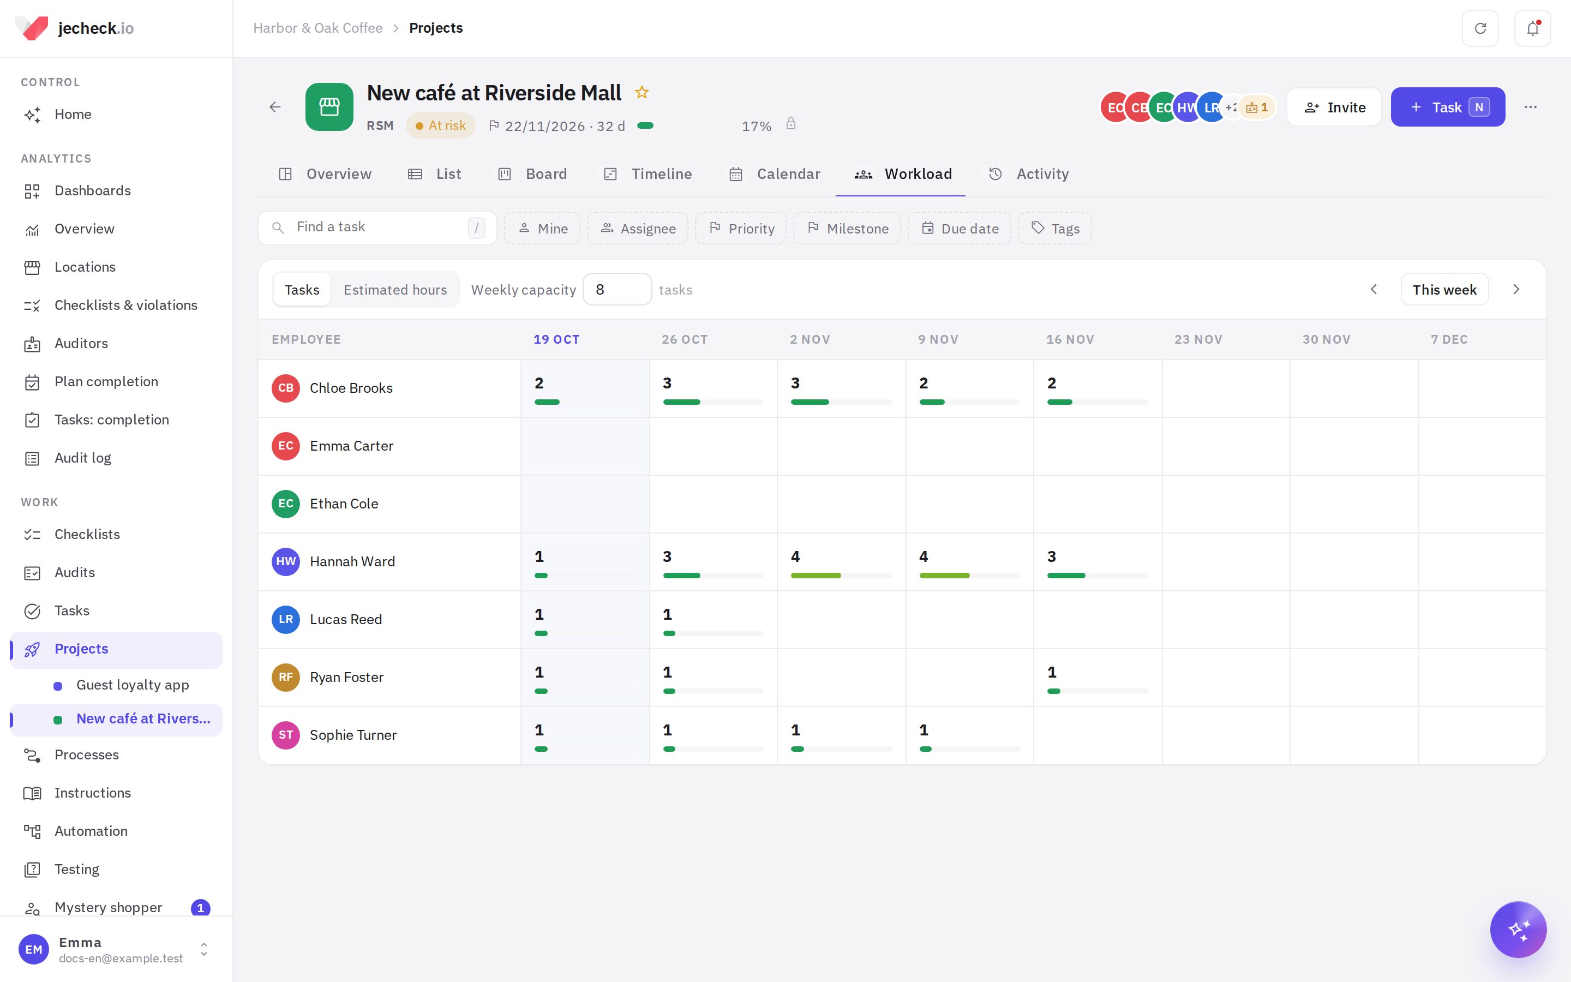The height and width of the screenshot is (982, 1571).
Task: Click the +2 more members avatar
Action: [x=1231, y=108]
